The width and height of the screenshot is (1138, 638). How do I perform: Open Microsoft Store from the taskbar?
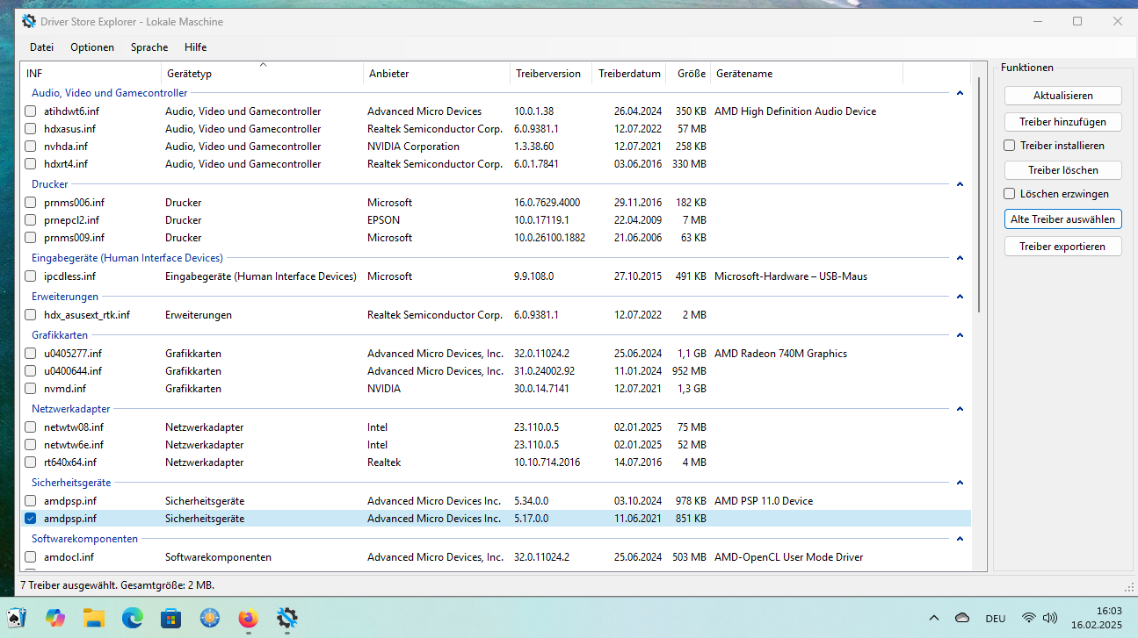171,618
